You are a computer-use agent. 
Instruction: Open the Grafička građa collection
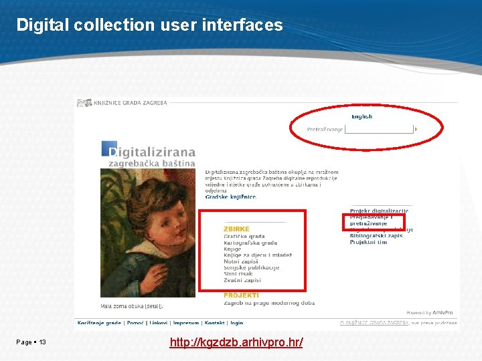(244, 237)
